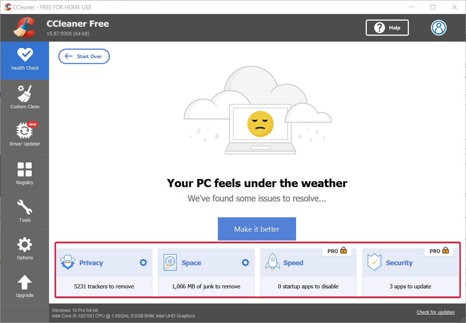Open the Options section
Viewport: 466px width, 323px height.
tap(25, 249)
